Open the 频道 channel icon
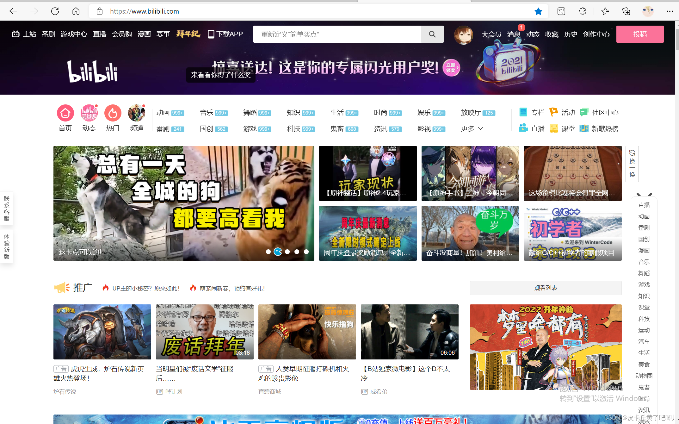This screenshot has width=679, height=424. (x=137, y=113)
